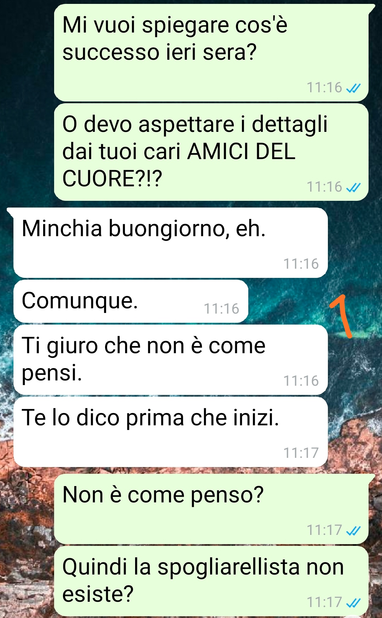Tap the 'Te lo dico prima che inizi.' bubble
Screen dimensions: 382x618
point(170,432)
